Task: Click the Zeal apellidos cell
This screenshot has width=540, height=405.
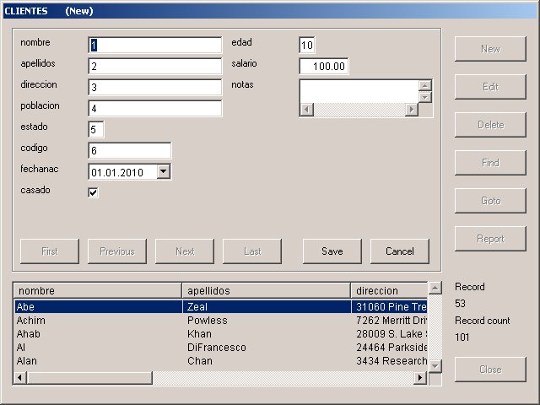Action: coord(267,306)
